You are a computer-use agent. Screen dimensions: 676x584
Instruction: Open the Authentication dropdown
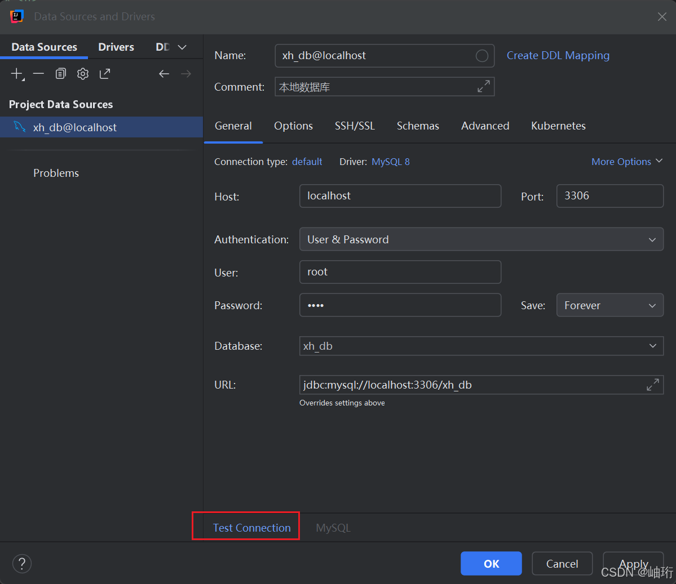481,239
